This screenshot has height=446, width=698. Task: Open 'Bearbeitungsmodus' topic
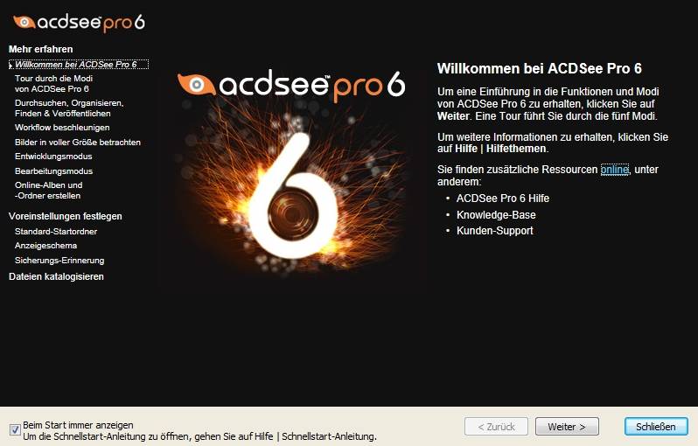click(x=53, y=171)
